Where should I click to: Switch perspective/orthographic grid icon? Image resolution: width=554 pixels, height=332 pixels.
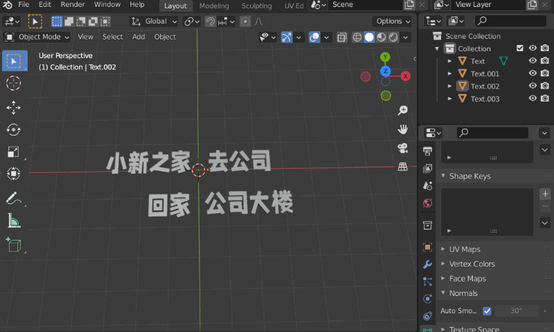coord(402,167)
